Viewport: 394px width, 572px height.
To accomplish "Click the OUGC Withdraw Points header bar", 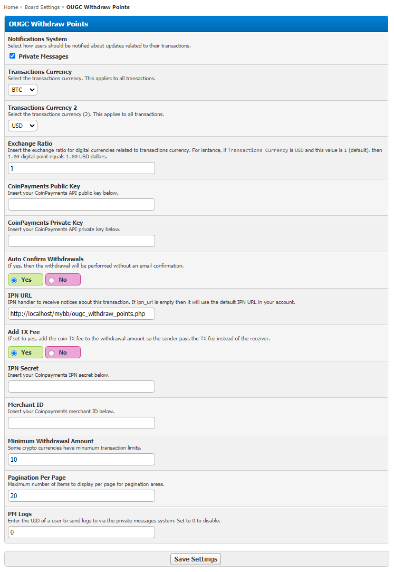I will tap(196, 24).
